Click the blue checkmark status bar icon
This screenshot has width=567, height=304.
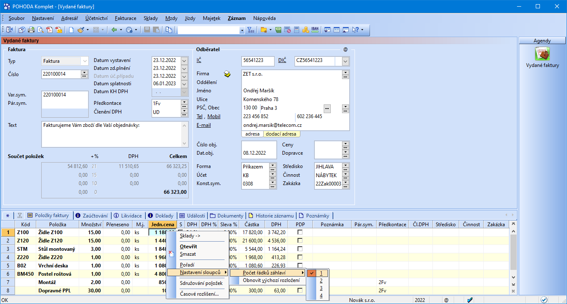pyautogui.click(x=470, y=300)
